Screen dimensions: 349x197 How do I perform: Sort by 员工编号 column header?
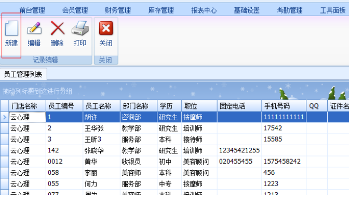click(64, 106)
